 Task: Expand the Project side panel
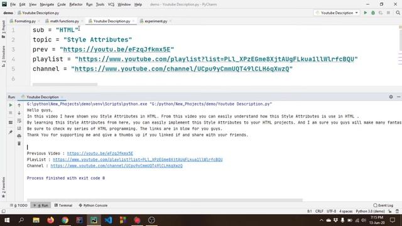[x=3, y=30]
